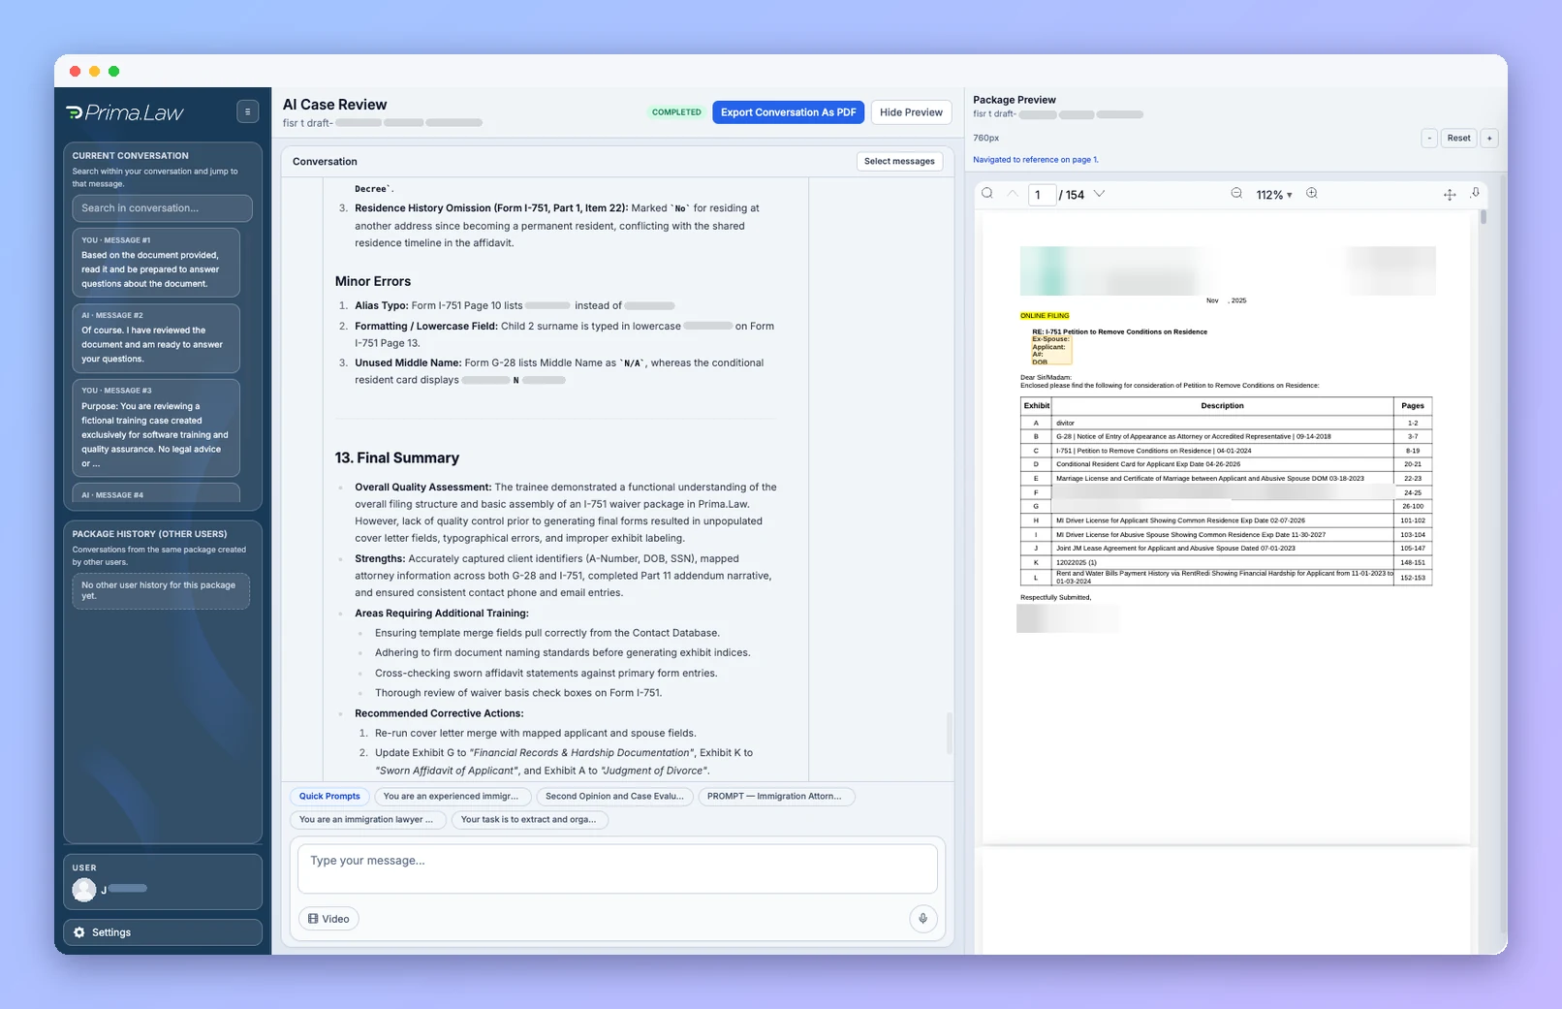Viewport: 1562px width, 1009px height.
Task: Click Exhibit H MI Driver License row
Action: (1226, 520)
